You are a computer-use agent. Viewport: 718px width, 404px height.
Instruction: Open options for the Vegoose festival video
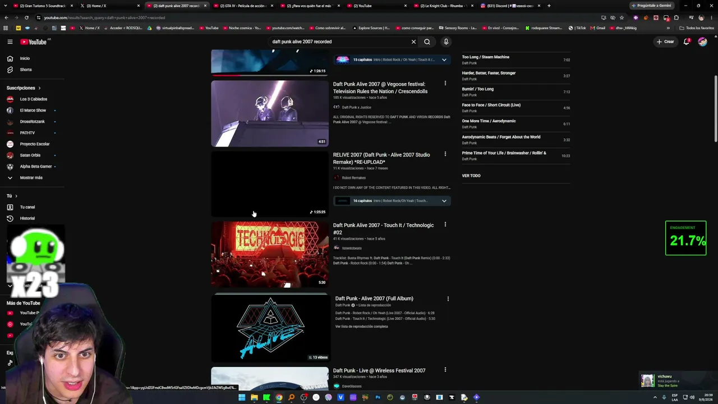(445, 84)
